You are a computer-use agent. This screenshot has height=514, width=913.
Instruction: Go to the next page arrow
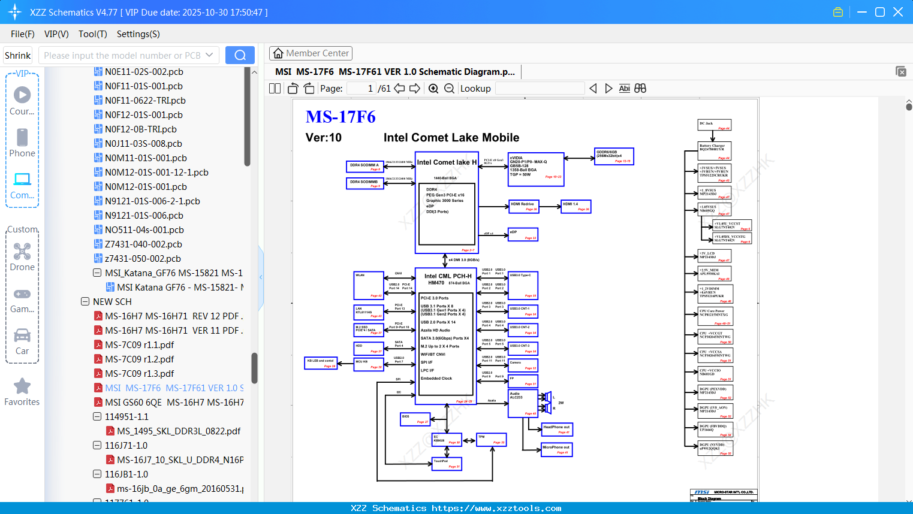(414, 88)
